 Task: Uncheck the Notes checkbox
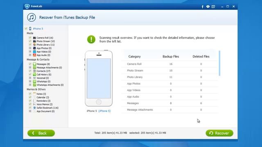click(30, 94)
